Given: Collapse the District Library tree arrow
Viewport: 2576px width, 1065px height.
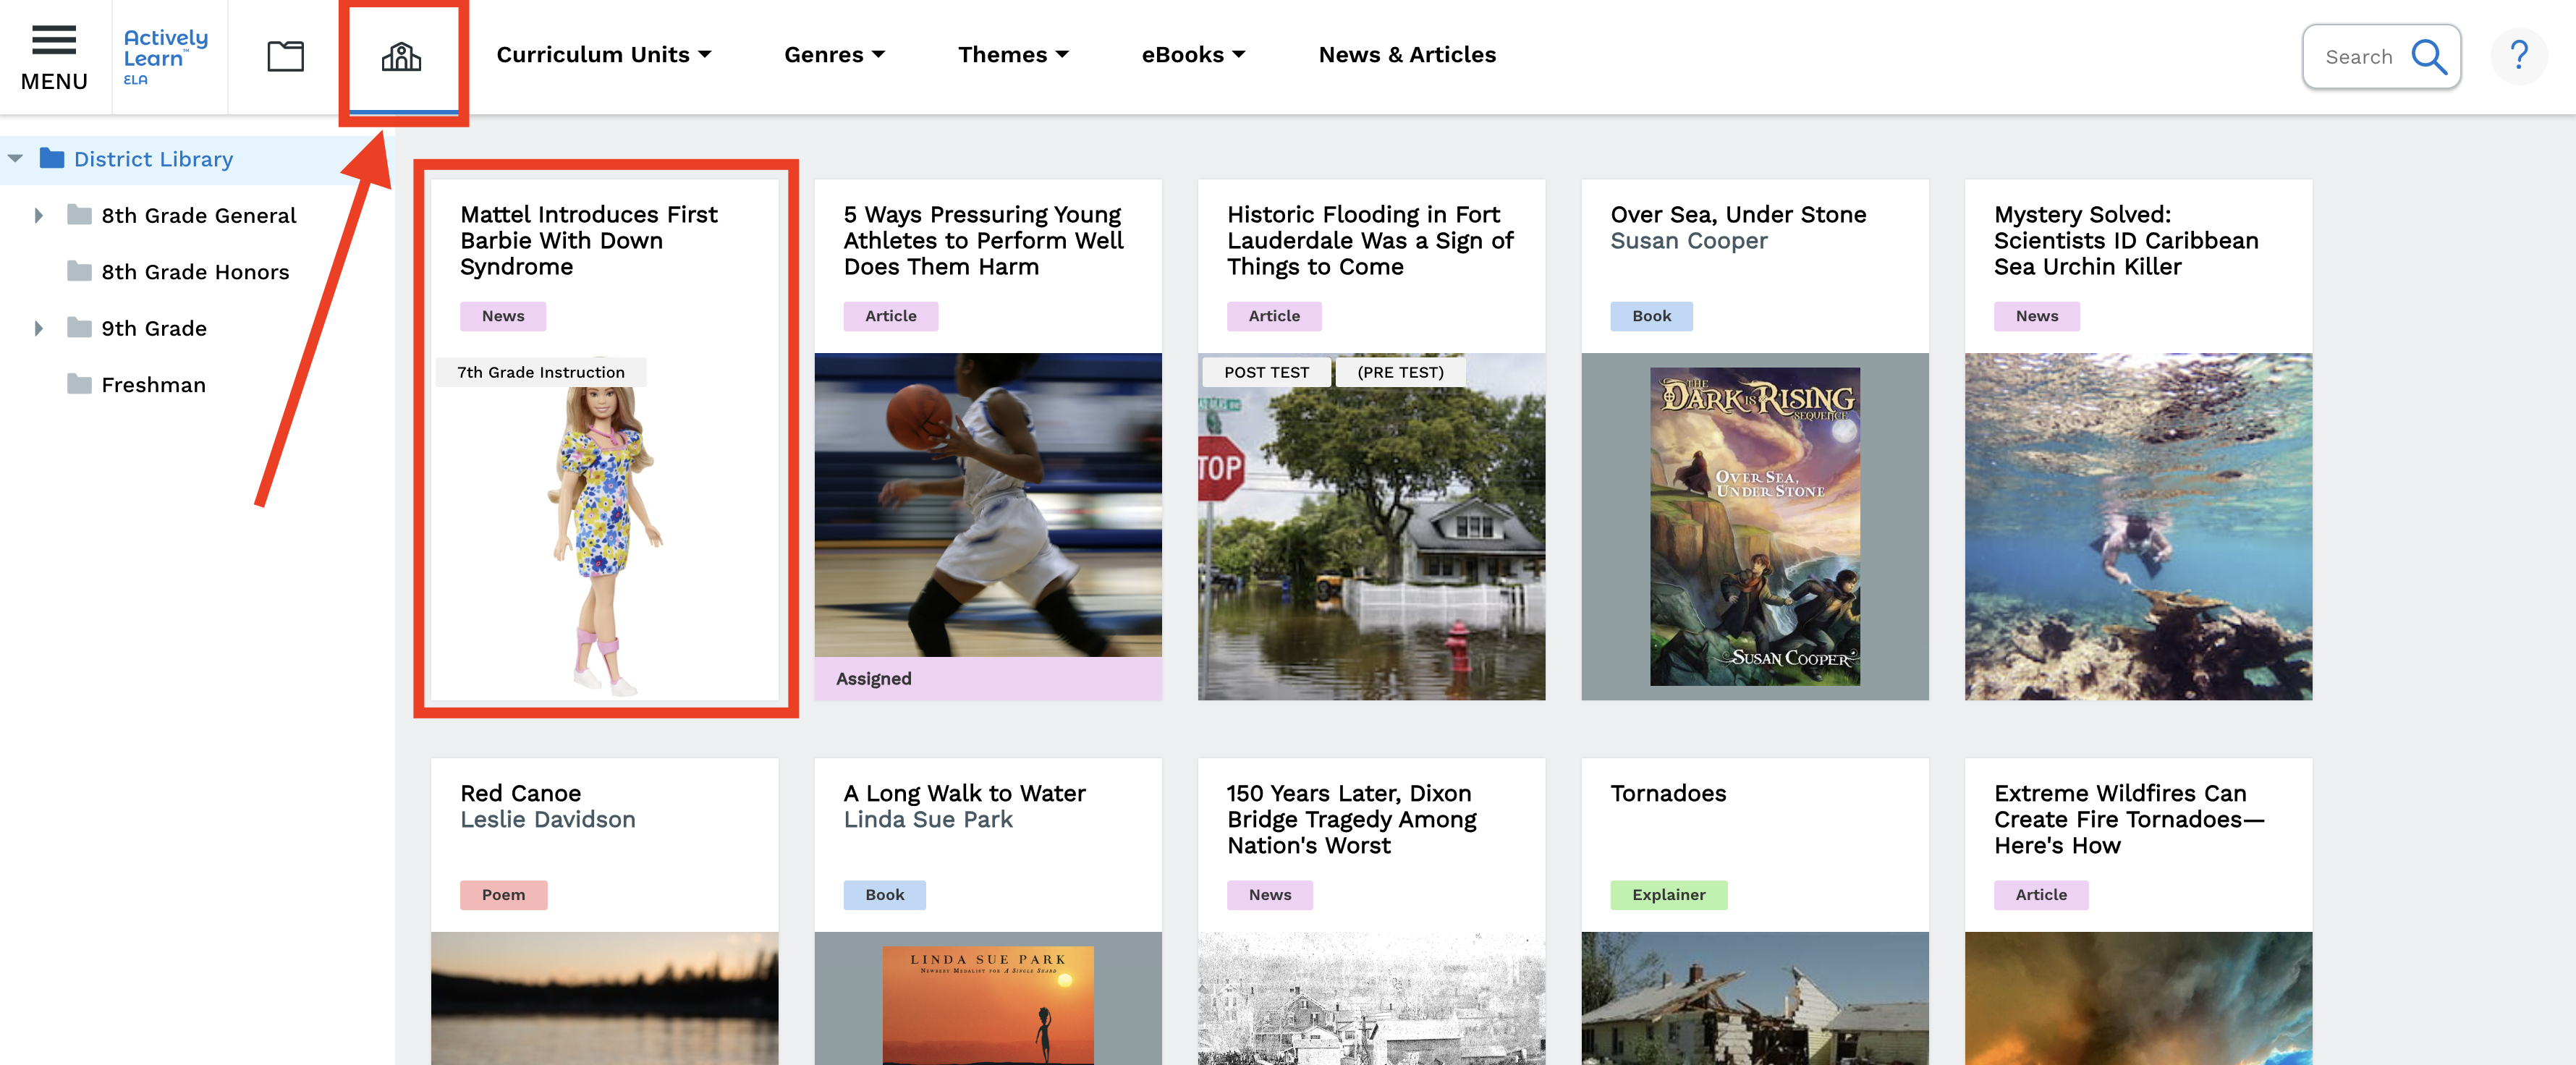Looking at the screenshot, I should pos(15,159).
